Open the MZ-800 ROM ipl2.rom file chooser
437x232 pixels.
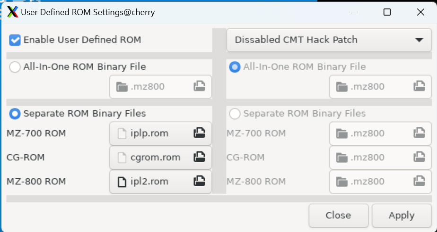click(160, 182)
